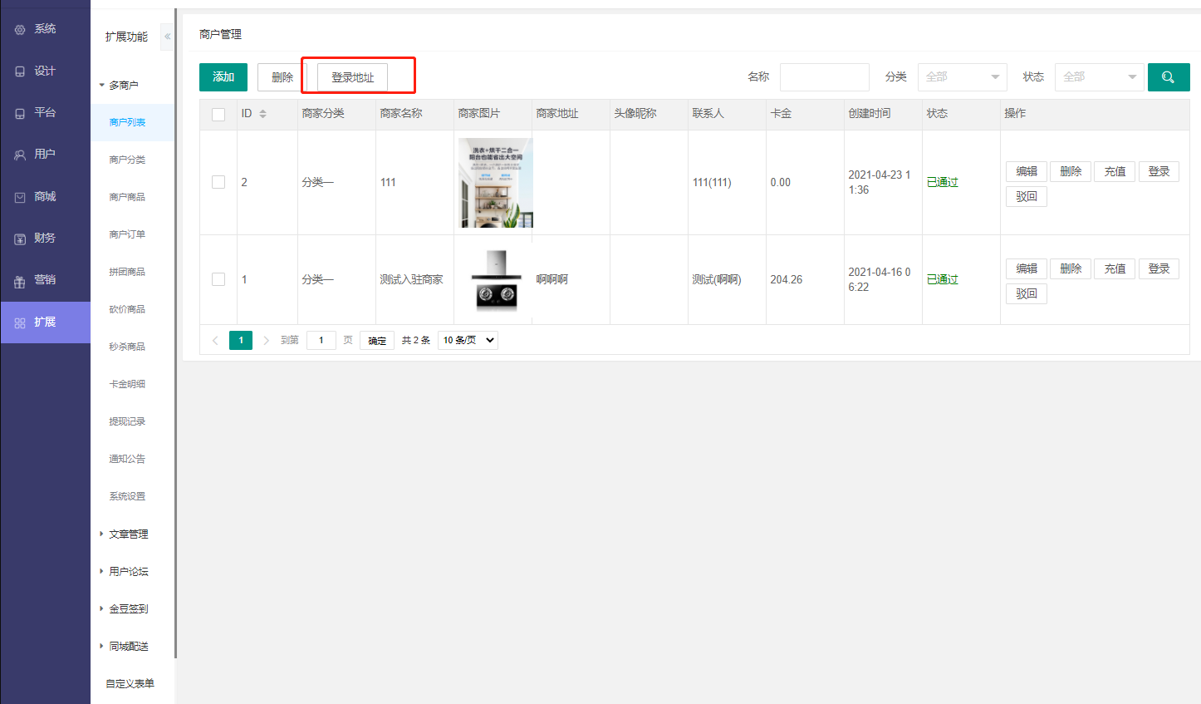Viewport: 1201px width, 704px height.
Task: Log in as merchant 111 via 登录
Action: (x=1159, y=171)
